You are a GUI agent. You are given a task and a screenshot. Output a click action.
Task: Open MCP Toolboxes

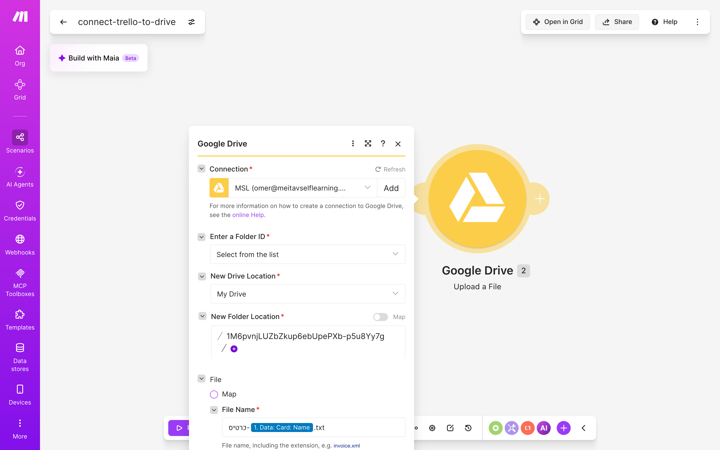tap(20, 282)
